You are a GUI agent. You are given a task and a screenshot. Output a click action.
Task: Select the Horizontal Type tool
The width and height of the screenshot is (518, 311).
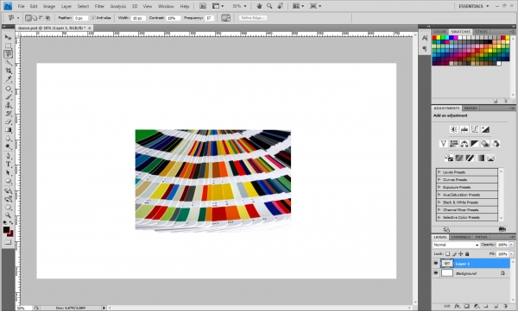[x=8, y=165]
